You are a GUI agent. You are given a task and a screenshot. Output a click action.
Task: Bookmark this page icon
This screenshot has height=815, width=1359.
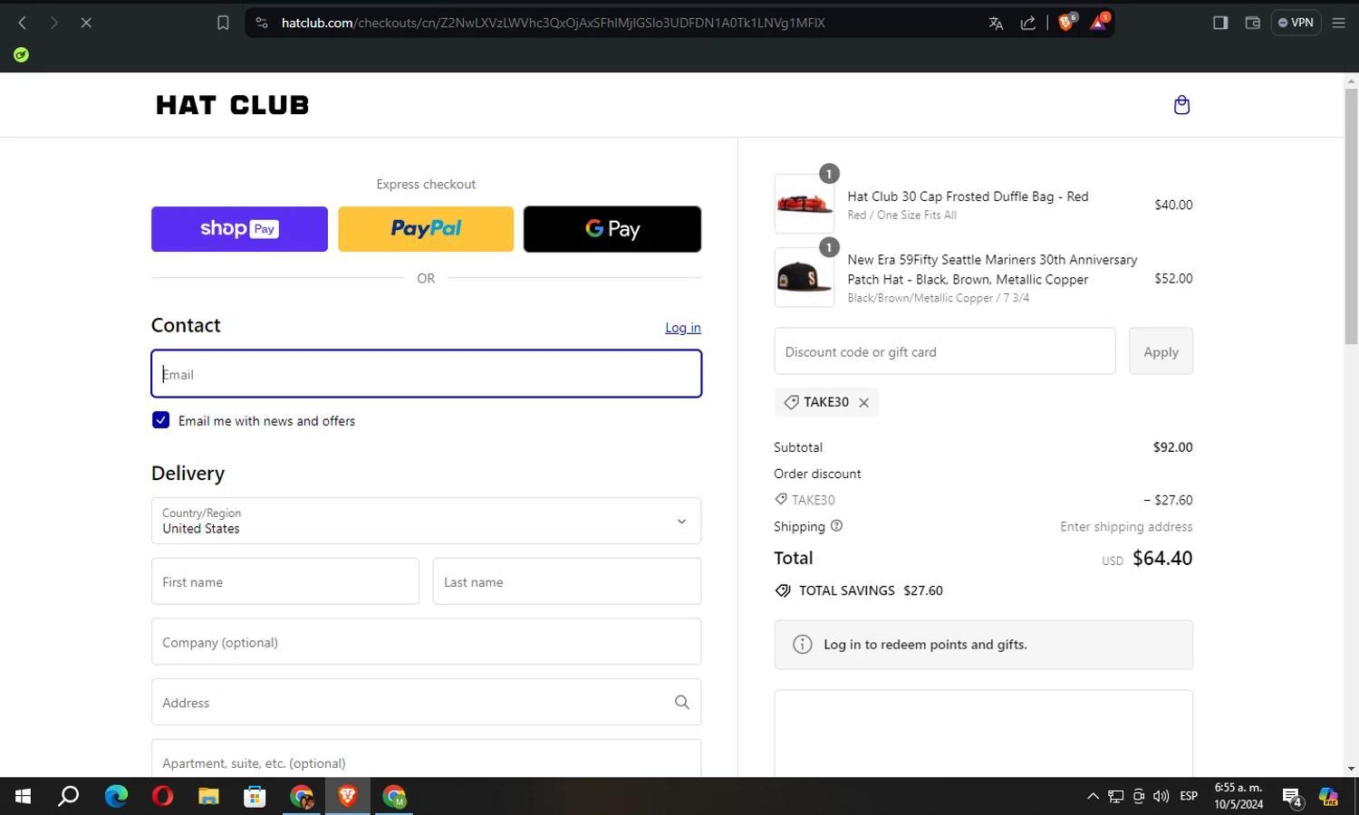click(223, 23)
